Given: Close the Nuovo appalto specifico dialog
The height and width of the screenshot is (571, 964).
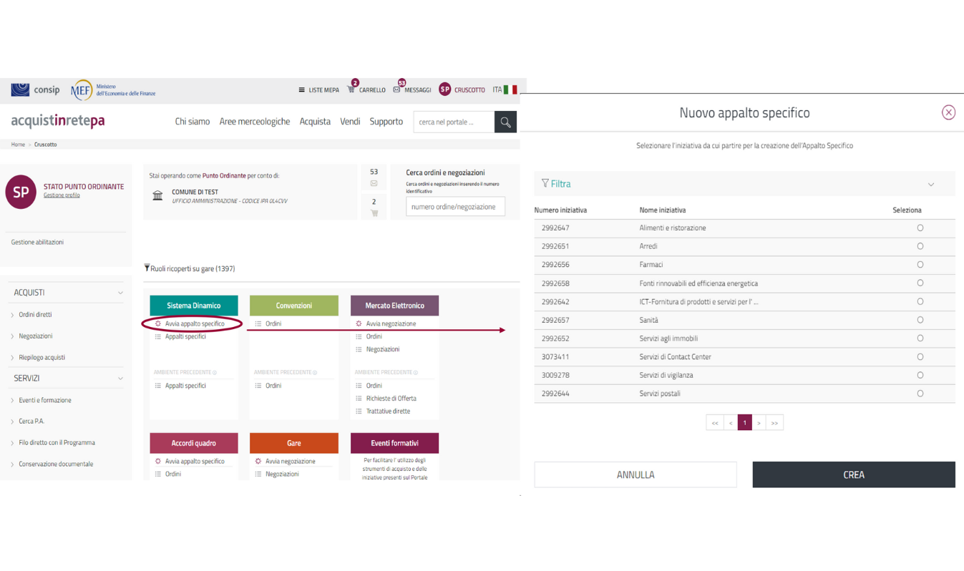Looking at the screenshot, I should click(948, 112).
